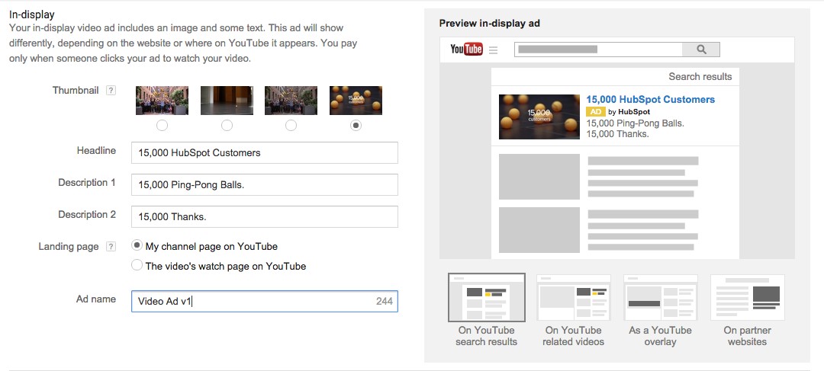This screenshot has width=824, height=371.
Task: Click the 'Landing page' field label
Action: [69, 247]
